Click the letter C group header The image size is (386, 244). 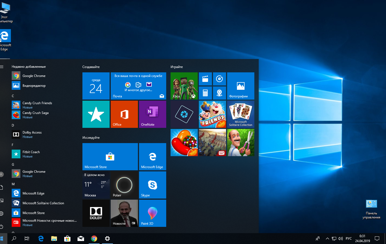[x=13, y=96]
